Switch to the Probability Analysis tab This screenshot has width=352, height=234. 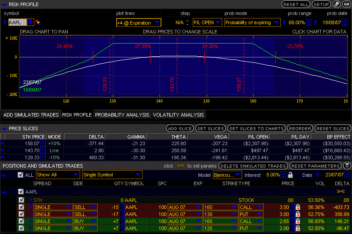pos(122,114)
